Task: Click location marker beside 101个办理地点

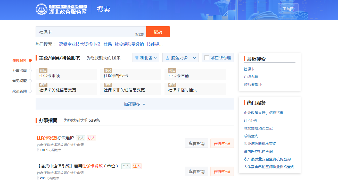Action: [x=38, y=150]
